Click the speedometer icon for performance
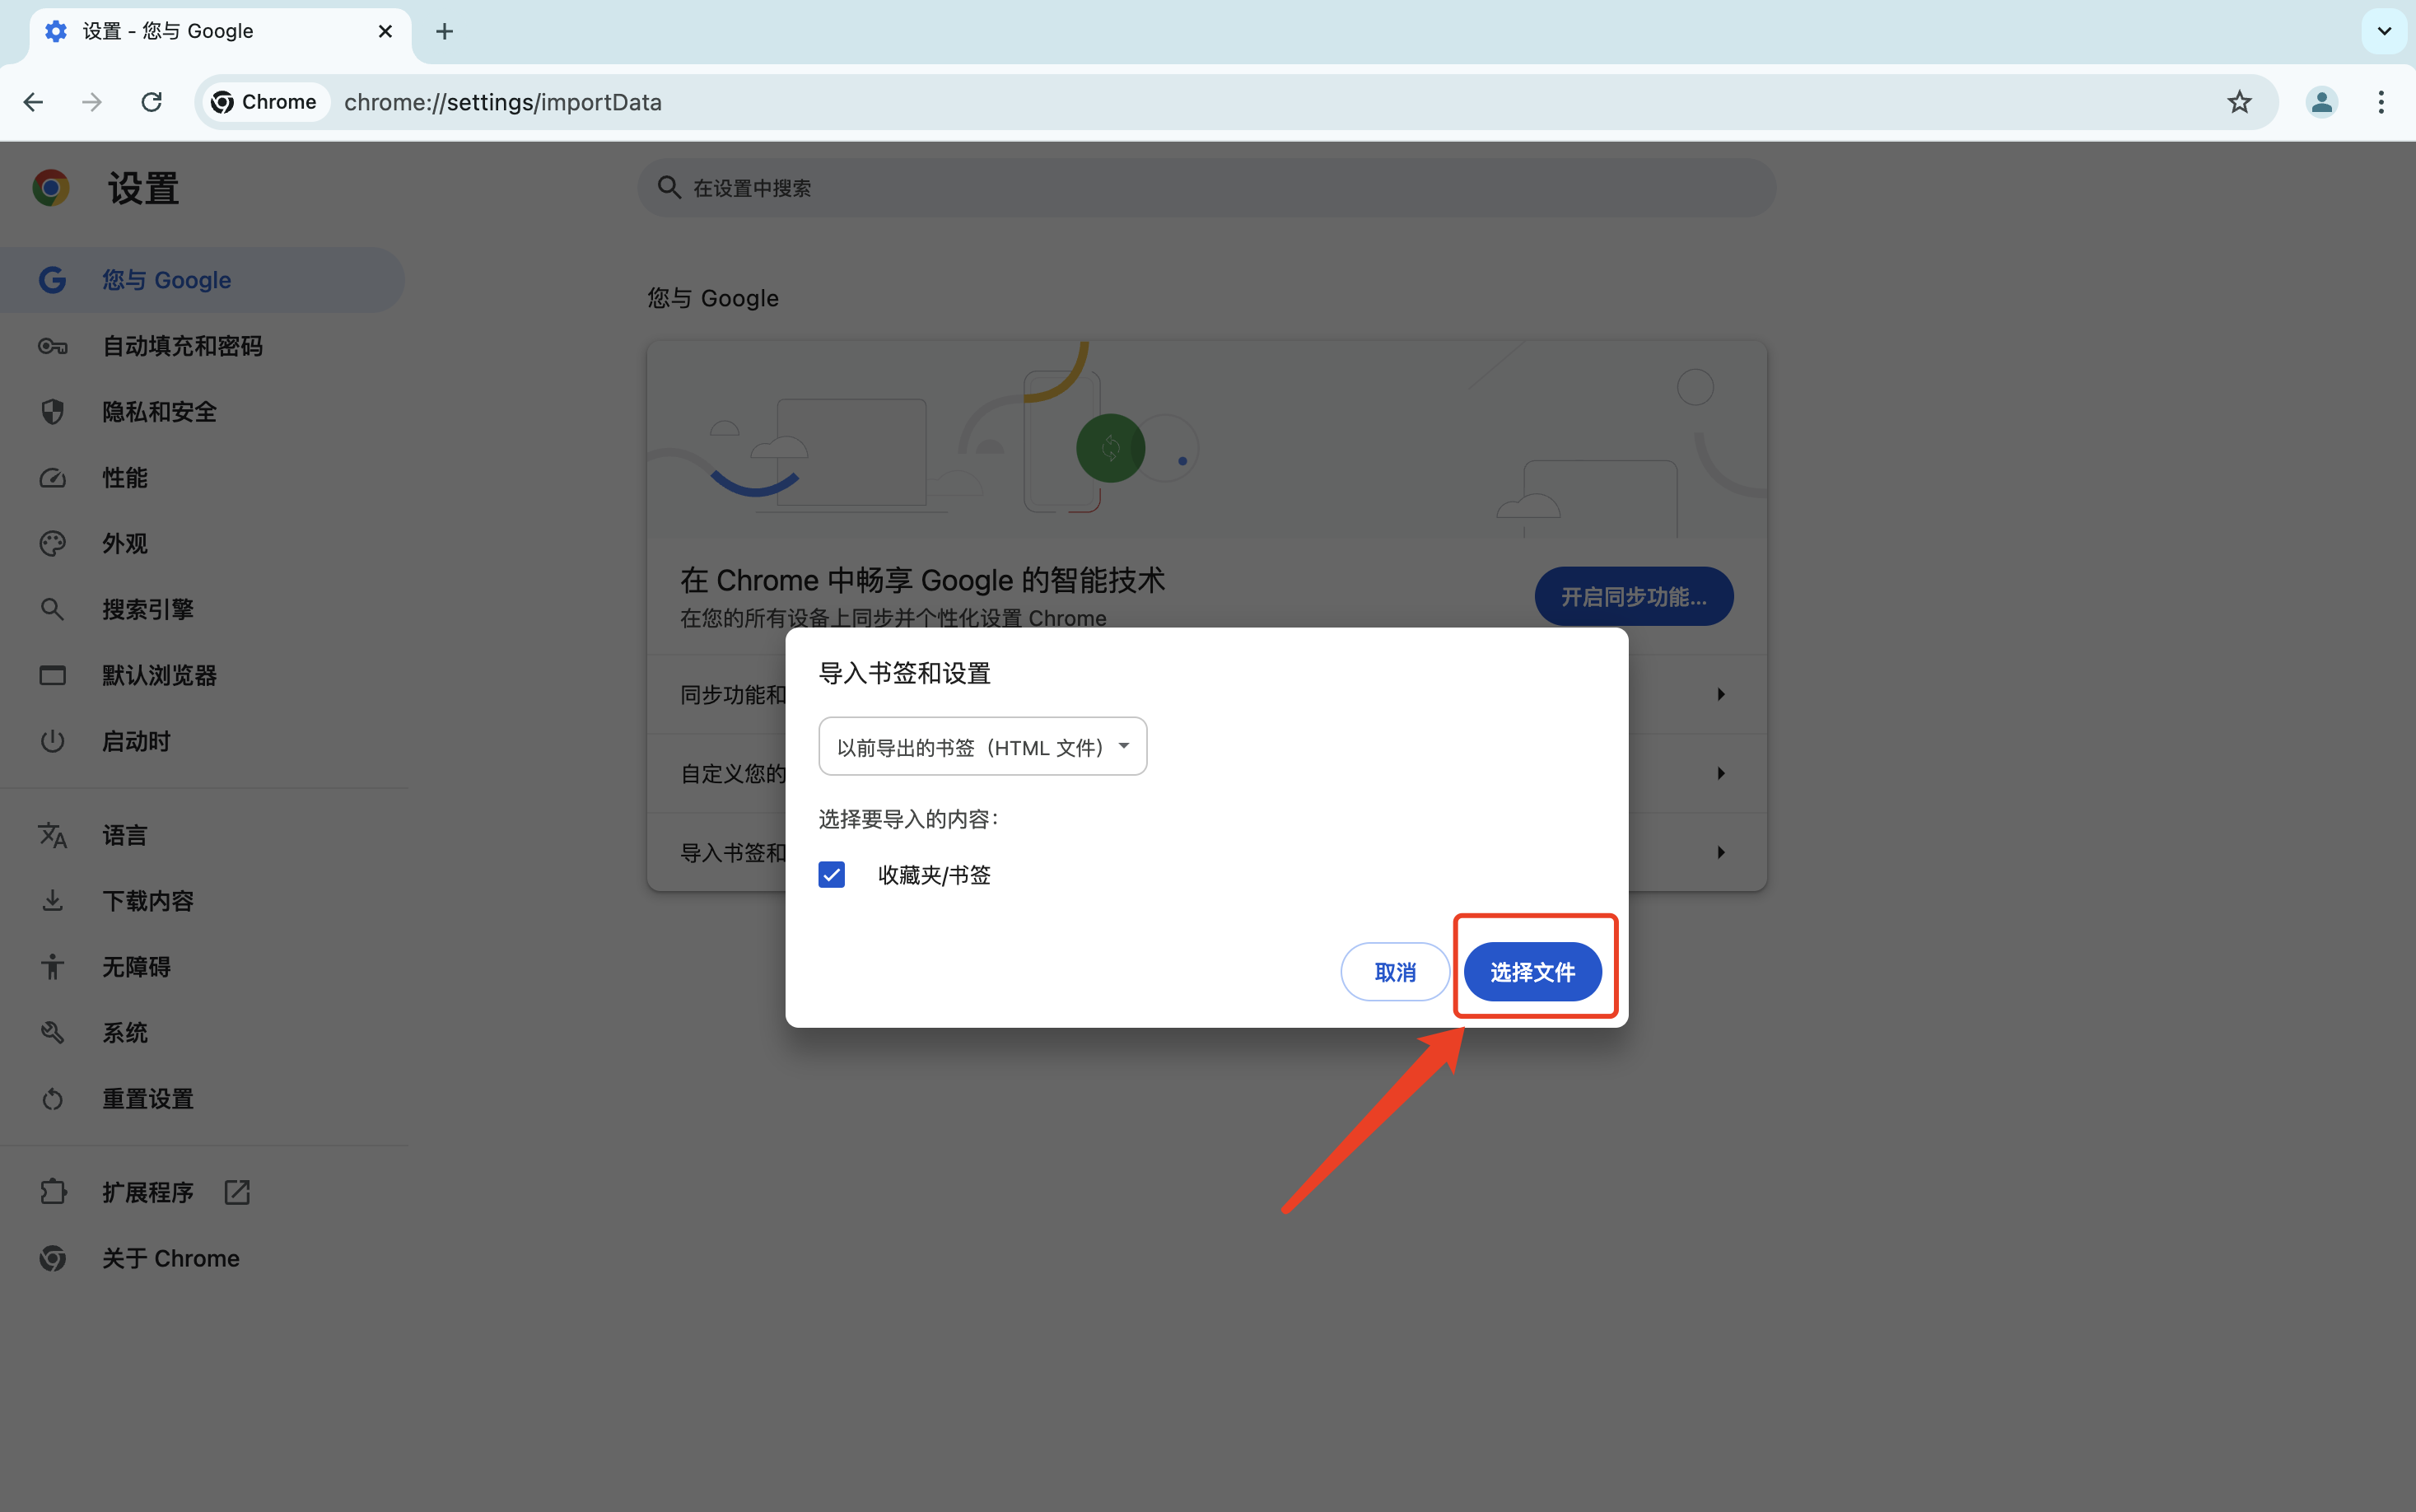 (x=52, y=478)
